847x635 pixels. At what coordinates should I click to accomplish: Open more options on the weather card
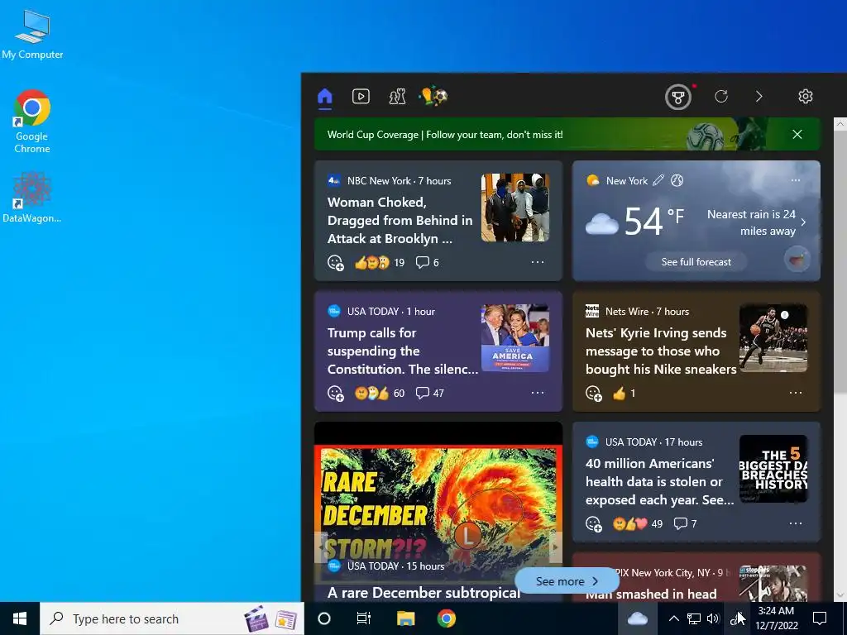(x=796, y=180)
